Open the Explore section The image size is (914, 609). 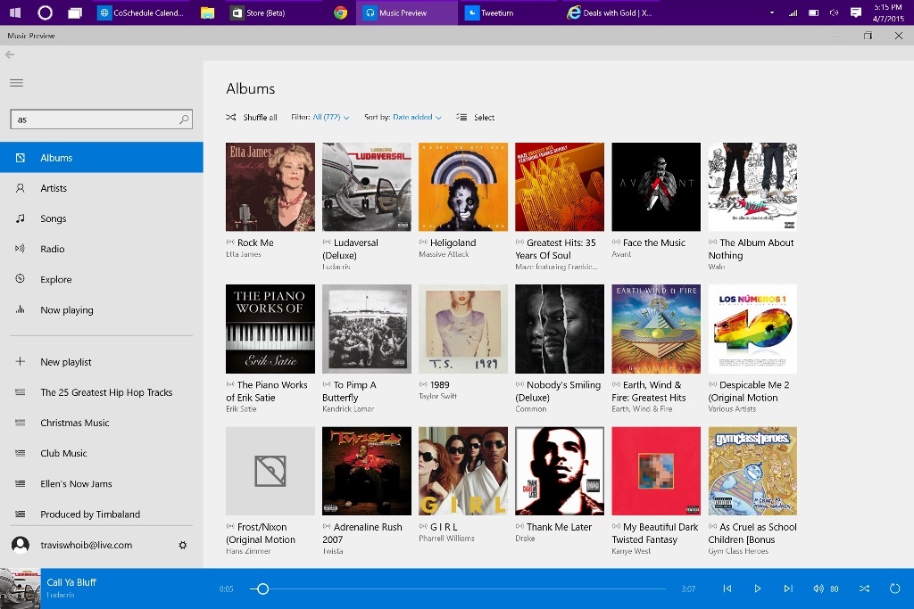102,279
